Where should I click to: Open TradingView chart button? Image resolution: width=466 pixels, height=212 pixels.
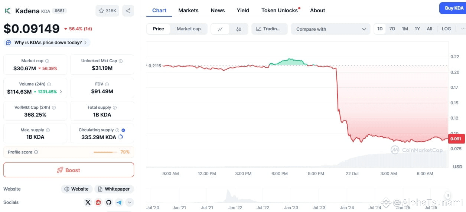[269, 29]
